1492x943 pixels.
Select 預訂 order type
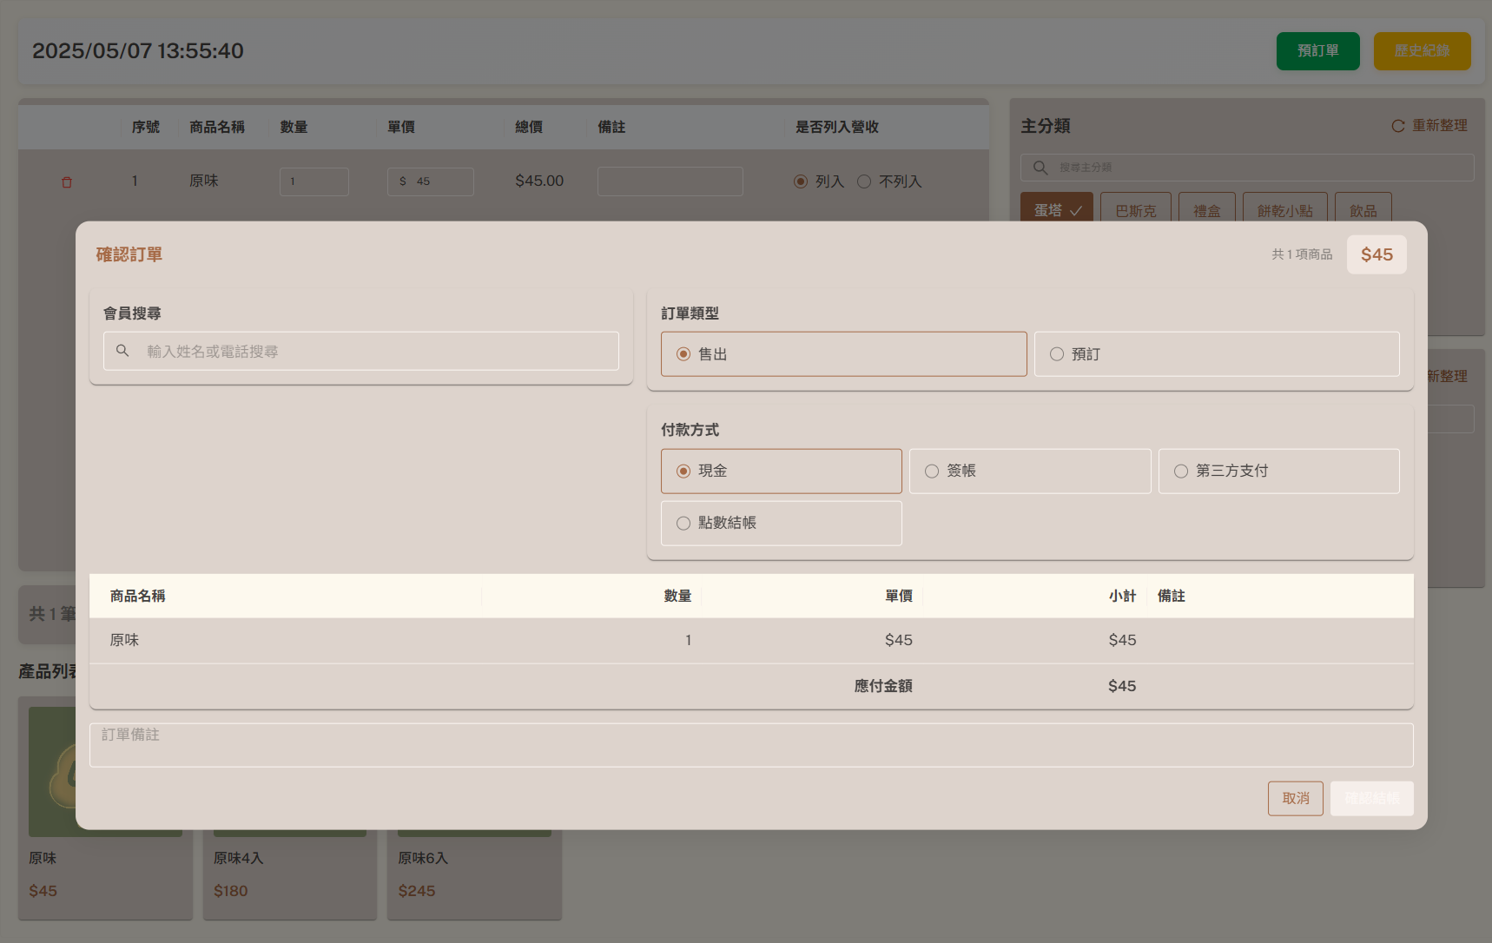click(x=1216, y=354)
